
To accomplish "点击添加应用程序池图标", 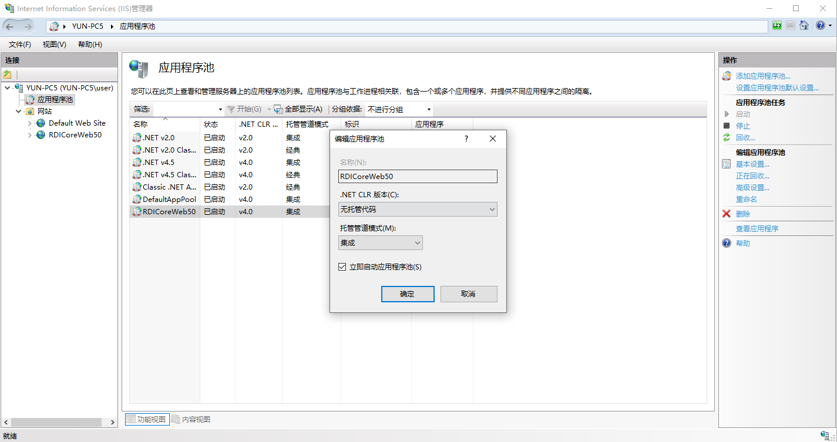I will coord(726,77).
